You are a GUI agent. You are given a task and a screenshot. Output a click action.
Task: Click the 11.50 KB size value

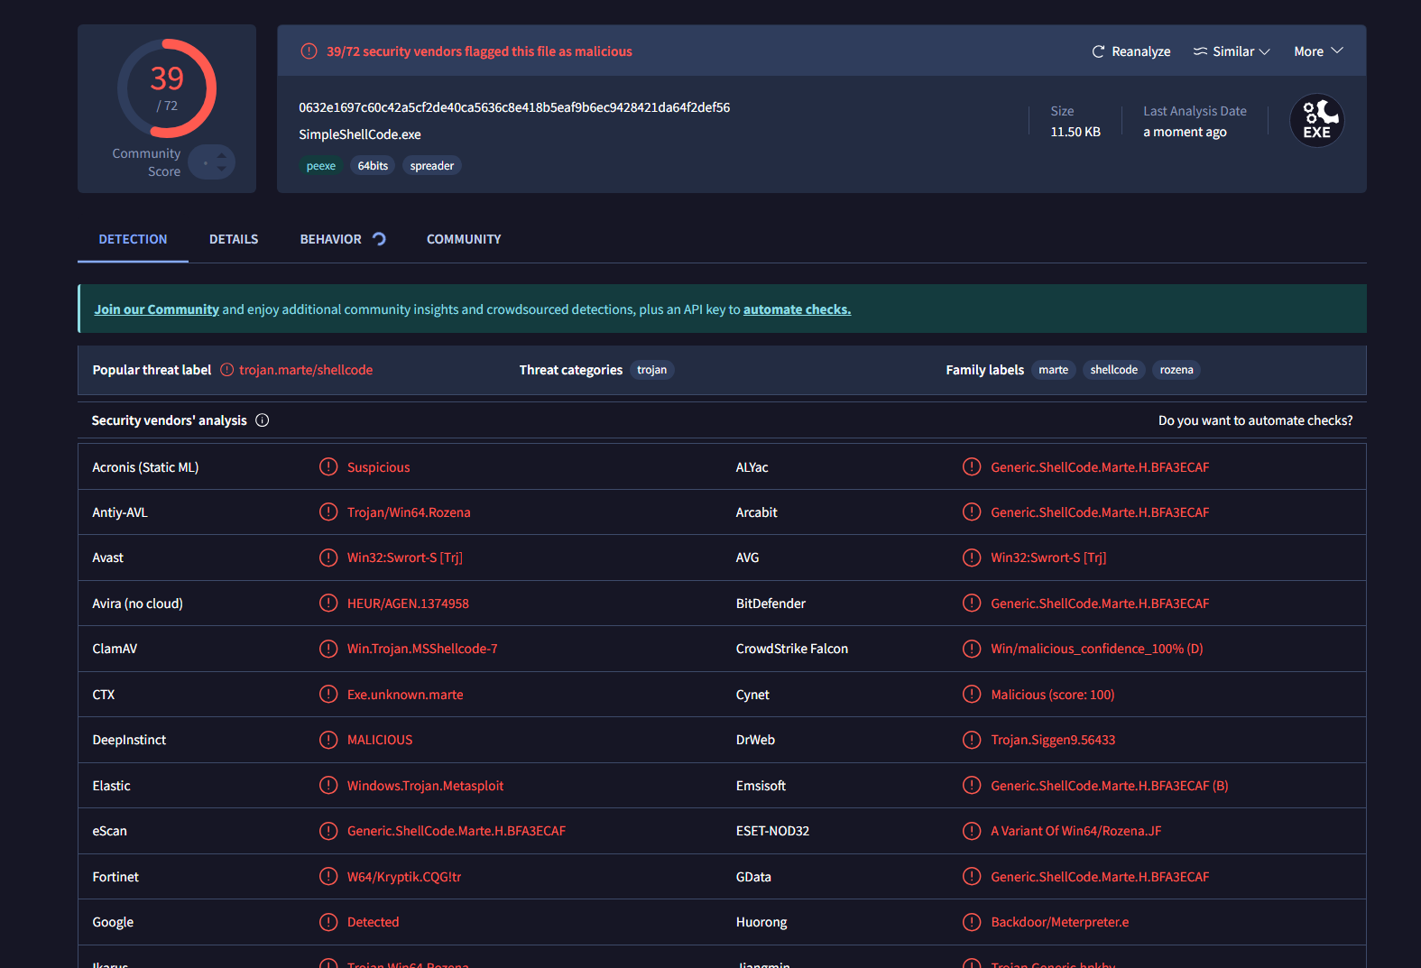(x=1075, y=132)
